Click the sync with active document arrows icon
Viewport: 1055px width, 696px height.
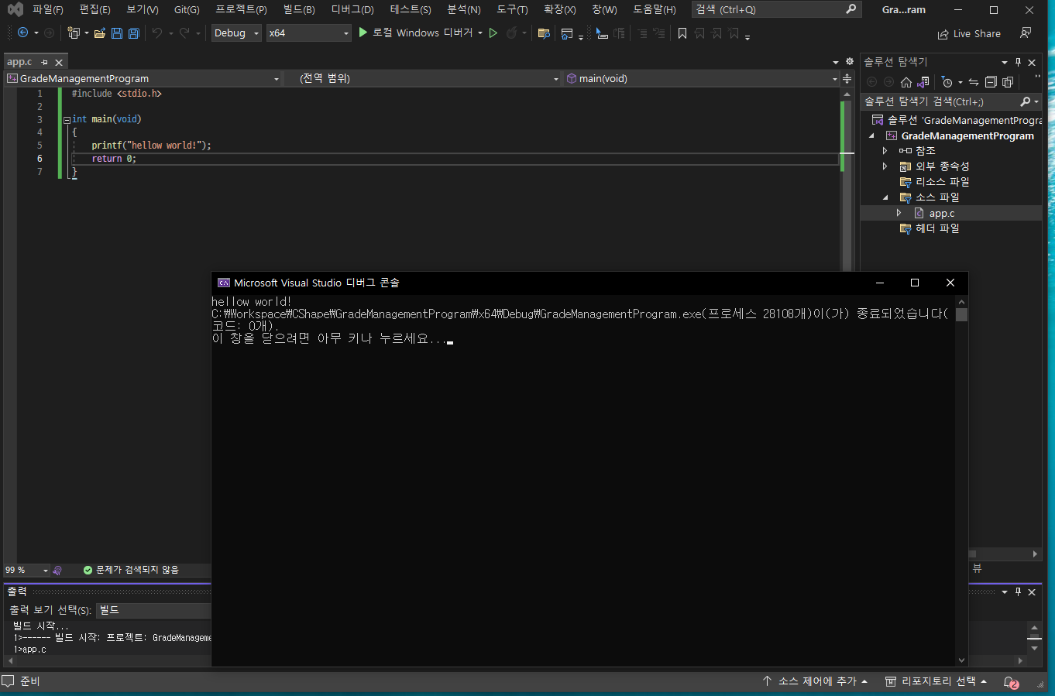974,82
